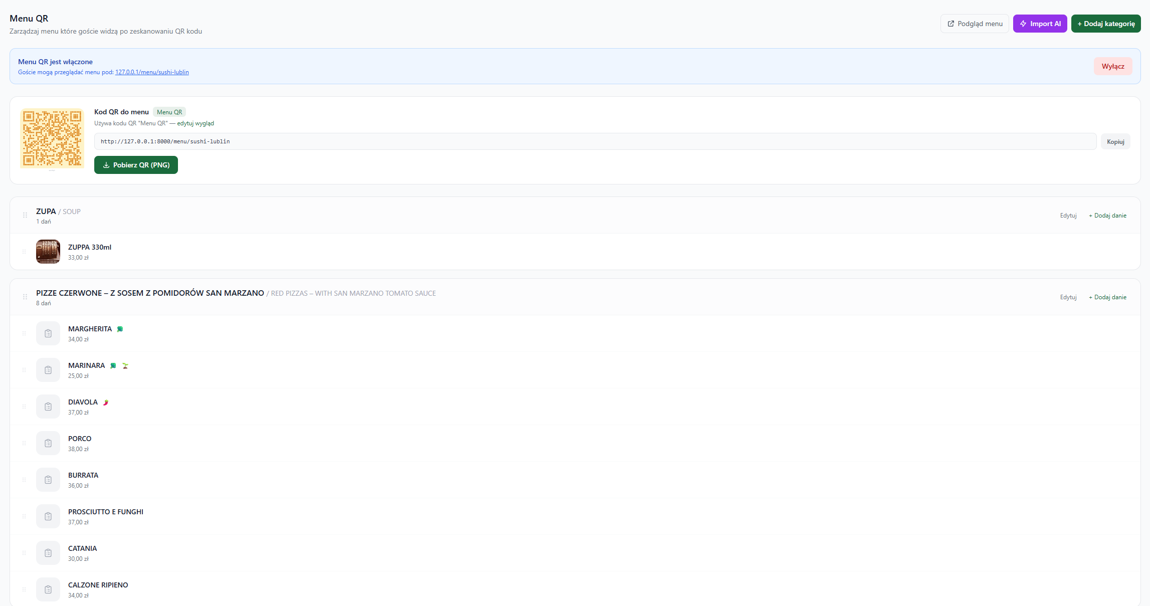The width and height of the screenshot is (1150, 606).
Task: Copy the menu URL with Kopiuj
Action: tap(1115, 142)
